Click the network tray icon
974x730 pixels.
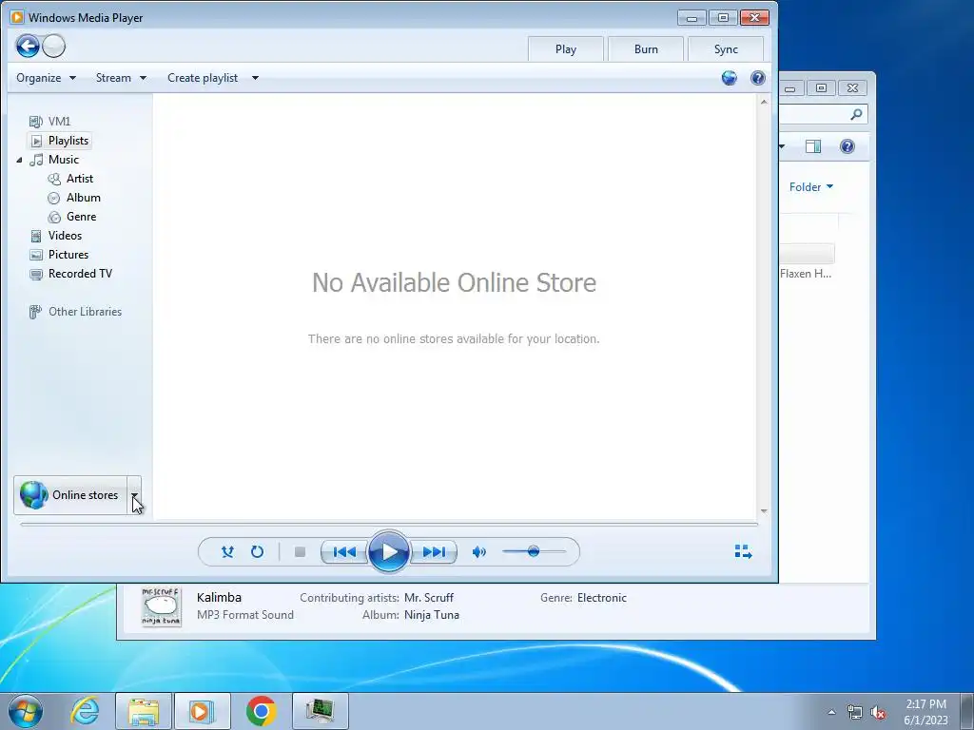855,713
